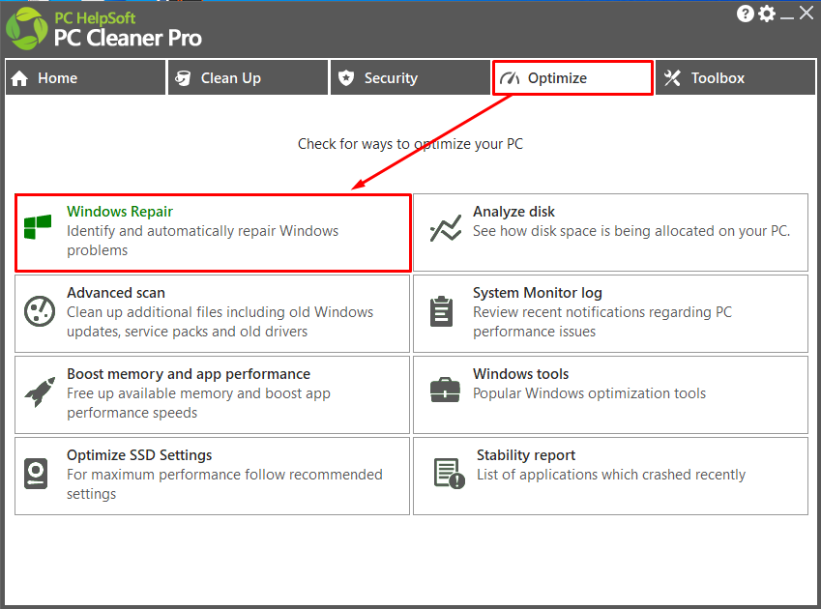Open the Security tab
Image resolution: width=821 pixels, height=609 pixels.
[410, 78]
